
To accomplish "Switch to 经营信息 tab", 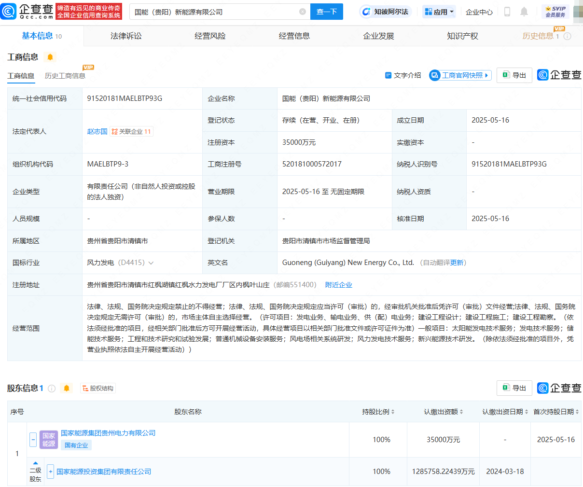I will [294, 36].
